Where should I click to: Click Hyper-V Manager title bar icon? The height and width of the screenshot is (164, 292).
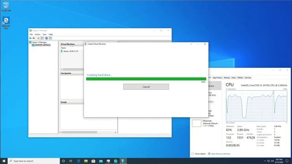[x=31, y=31]
